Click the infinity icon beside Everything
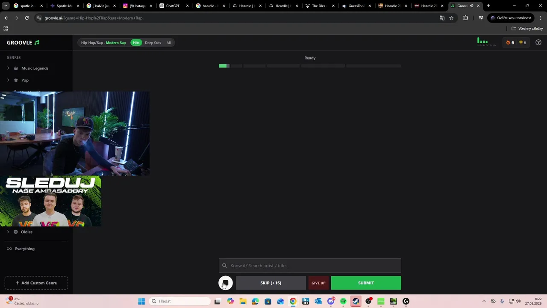The width and height of the screenshot is (547, 308). coord(9,249)
